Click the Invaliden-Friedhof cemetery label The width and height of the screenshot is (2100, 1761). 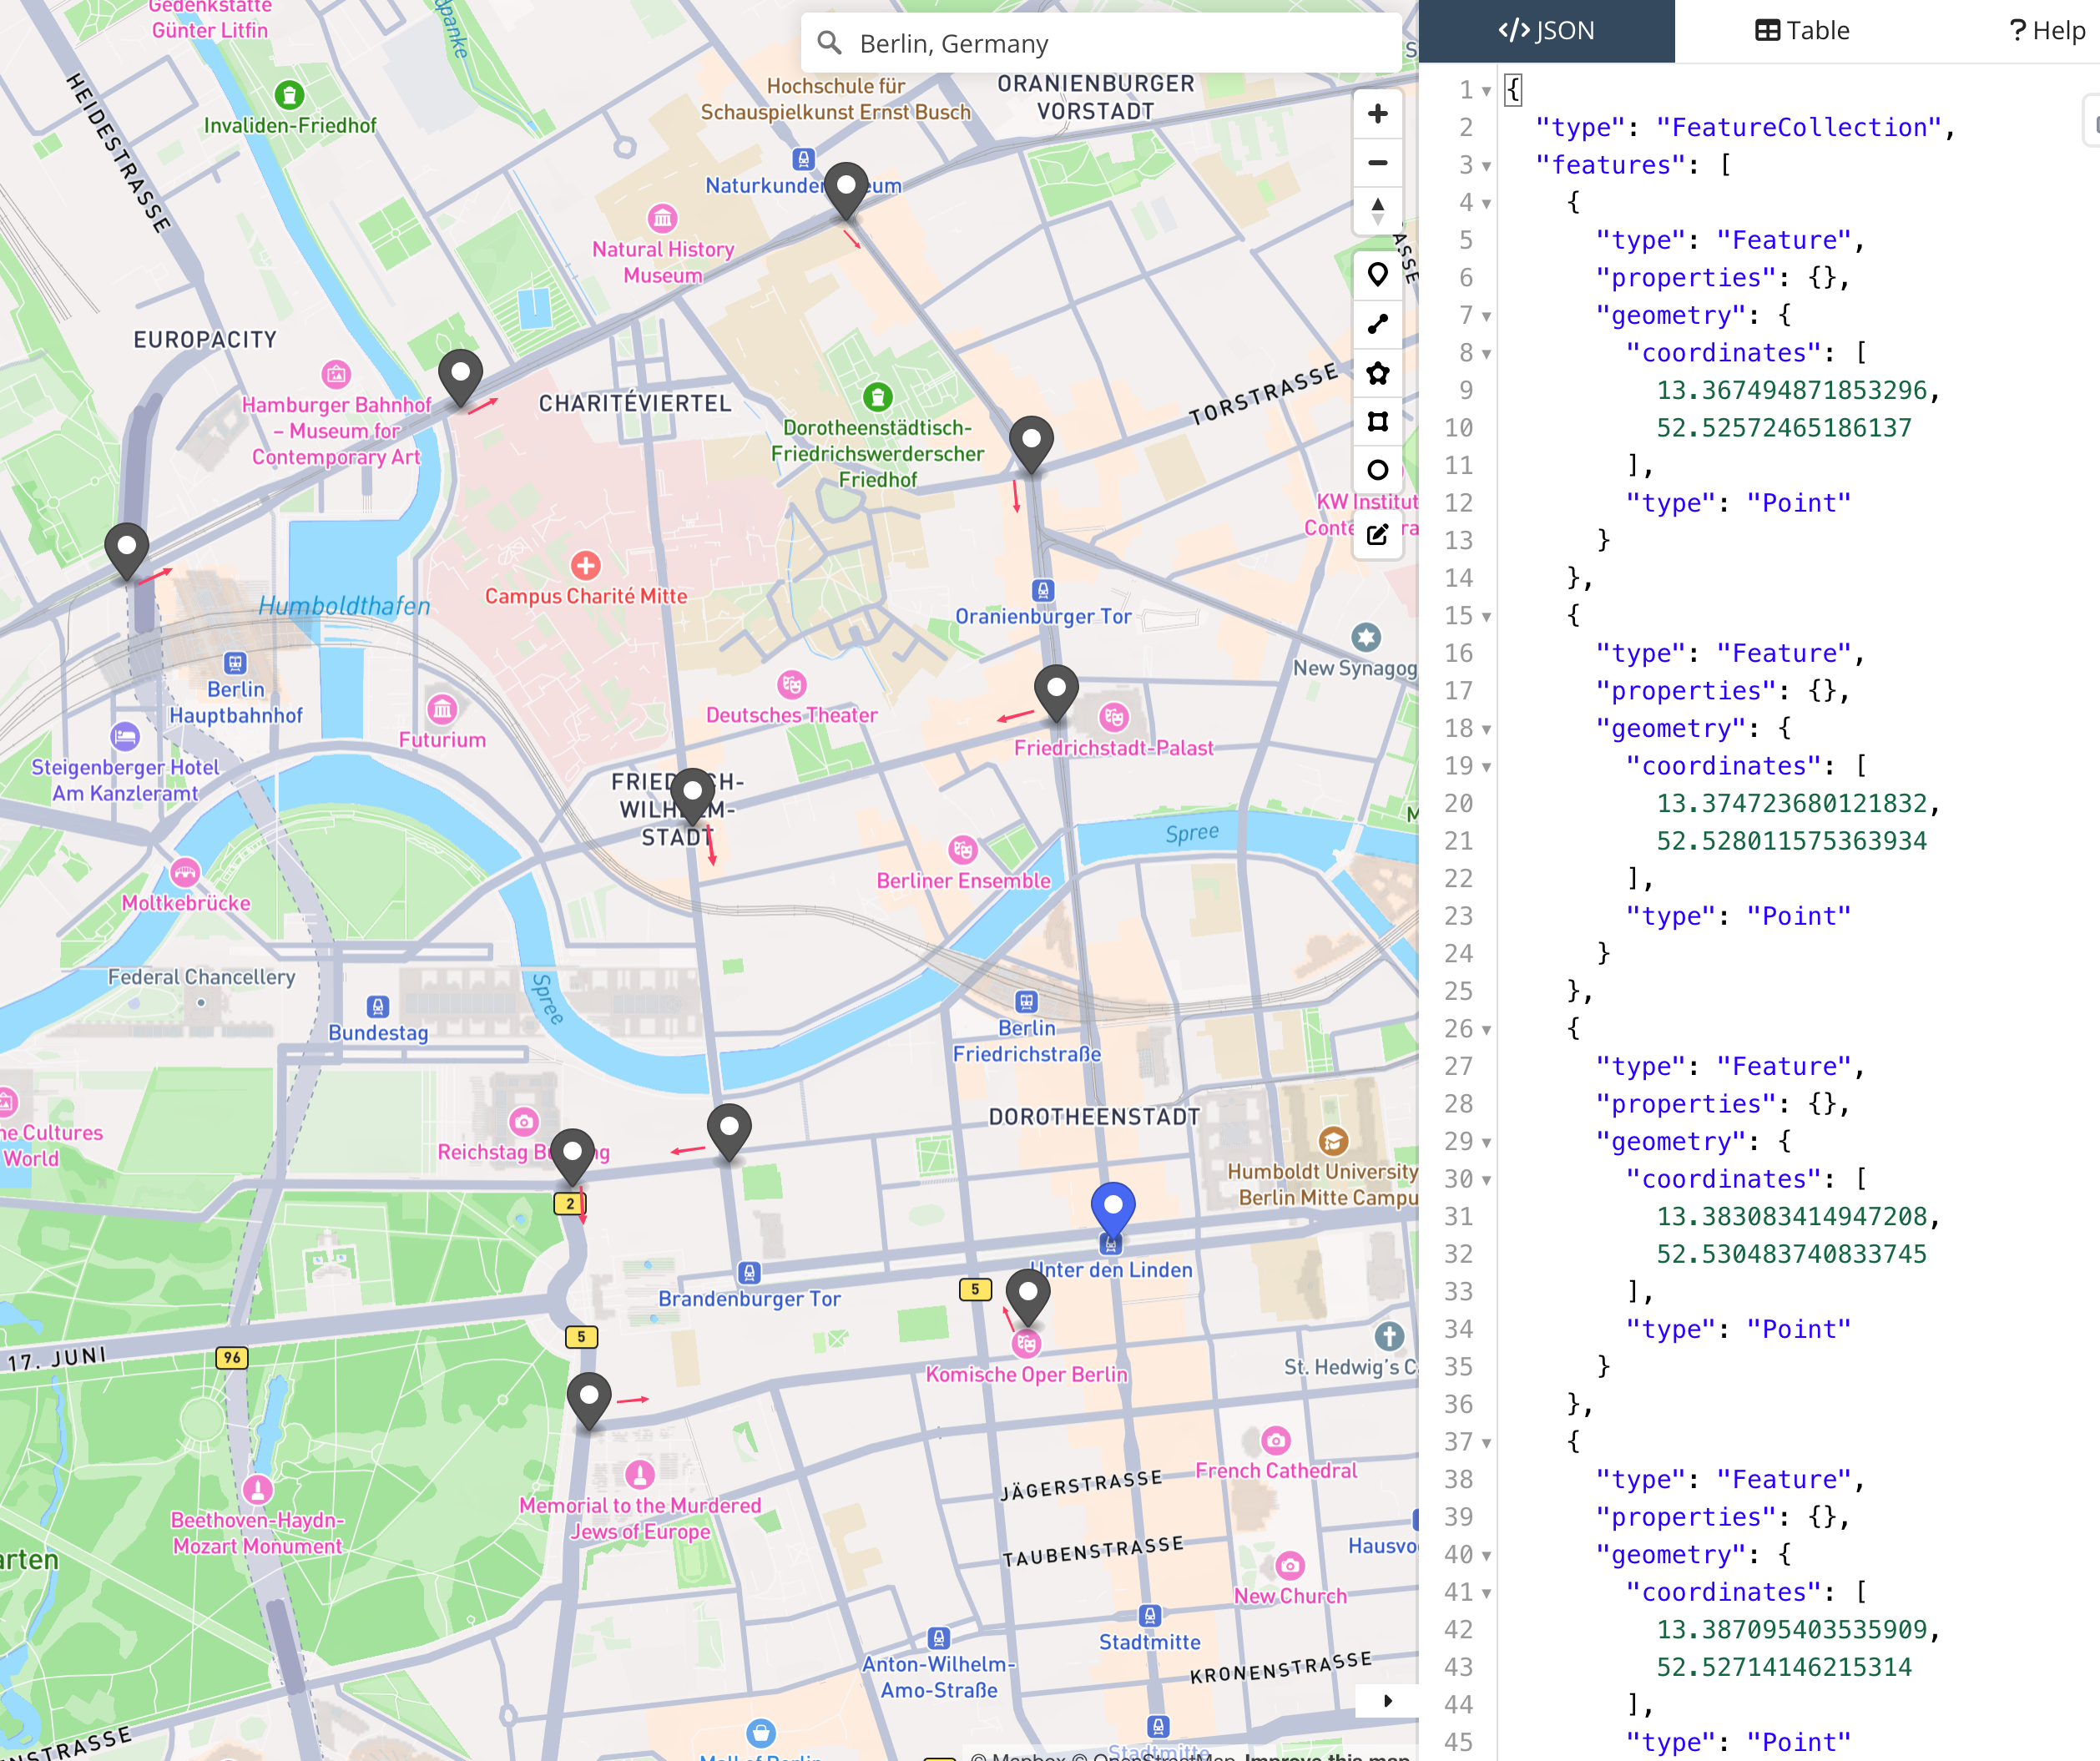coord(290,126)
